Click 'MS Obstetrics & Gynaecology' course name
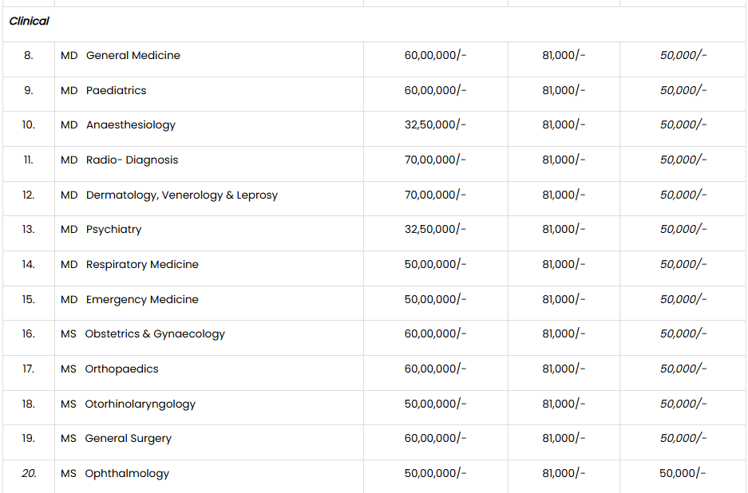The image size is (748, 493). pyautogui.click(x=143, y=334)
